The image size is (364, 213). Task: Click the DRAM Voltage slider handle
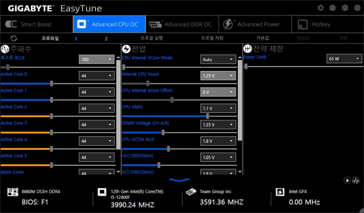pos(163,132)
